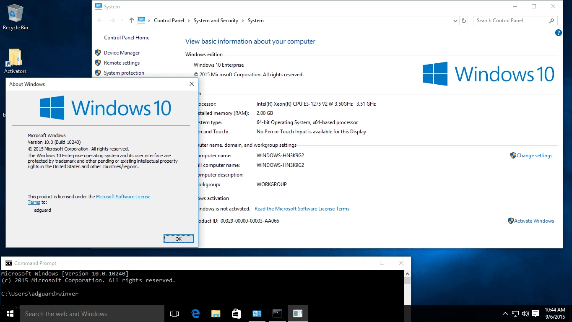Expand chevron after System and Security breadcrumb
Screen dimensions: 572x322
coord(243,21)
